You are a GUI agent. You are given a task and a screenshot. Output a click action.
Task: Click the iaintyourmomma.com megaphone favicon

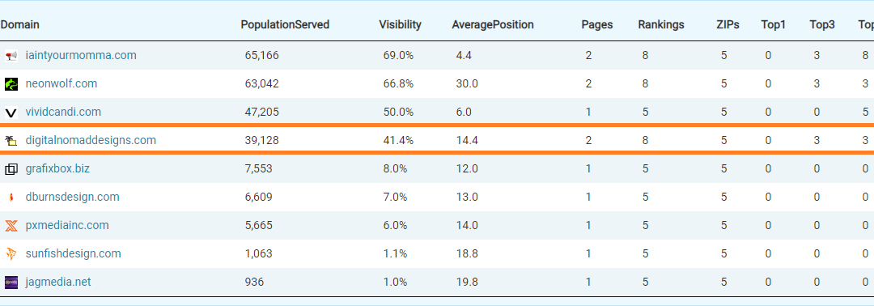tap(11, 56)
